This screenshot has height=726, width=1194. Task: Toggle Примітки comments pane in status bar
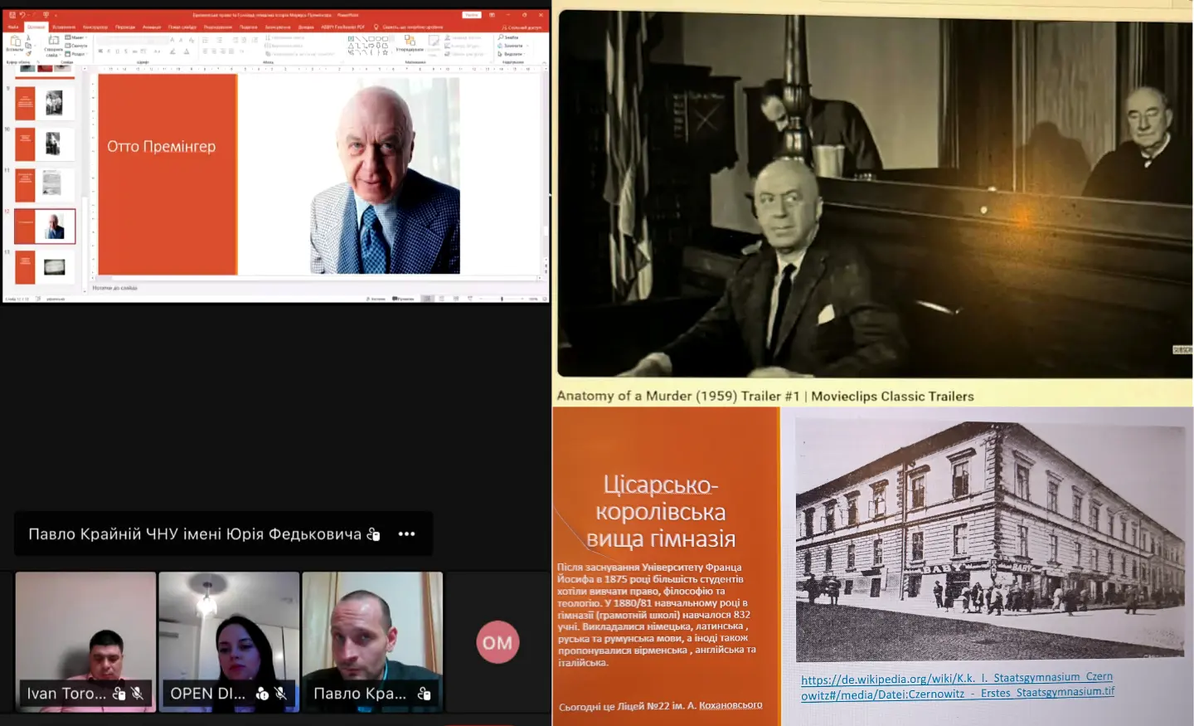pyautogui.click(x=403, y=299)
